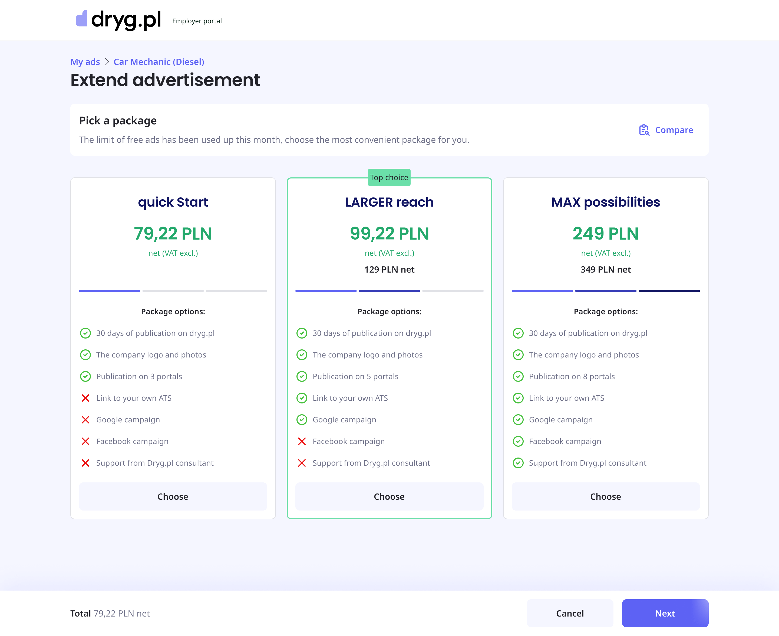Click the quick Start package title
The image size is (779, 636).
click(173, 202)
